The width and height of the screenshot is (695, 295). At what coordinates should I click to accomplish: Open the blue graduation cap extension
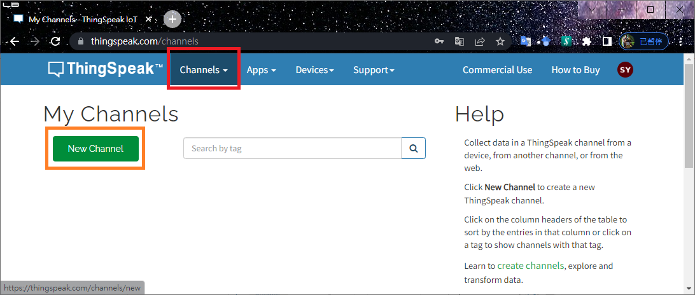[545, 41]
